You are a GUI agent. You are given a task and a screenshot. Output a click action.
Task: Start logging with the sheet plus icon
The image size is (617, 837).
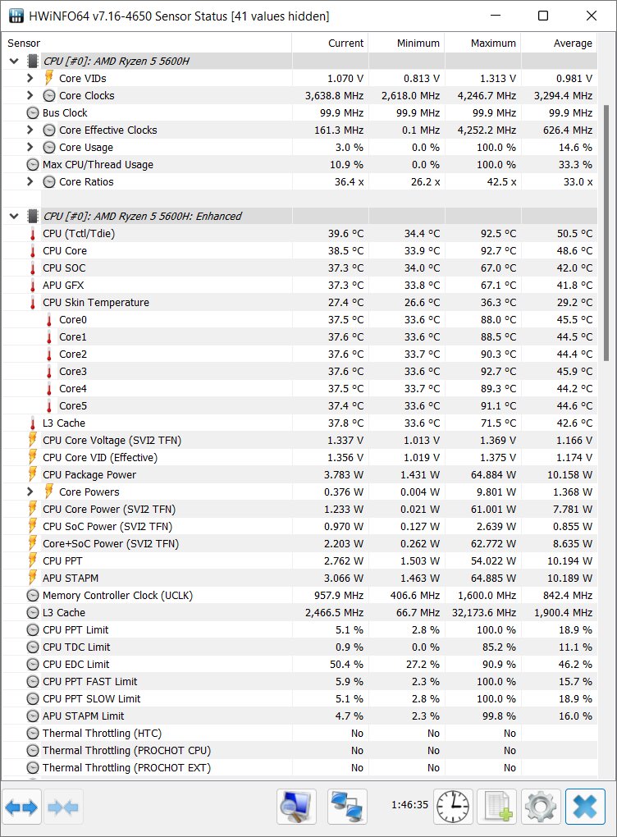(x=497, y=807)
